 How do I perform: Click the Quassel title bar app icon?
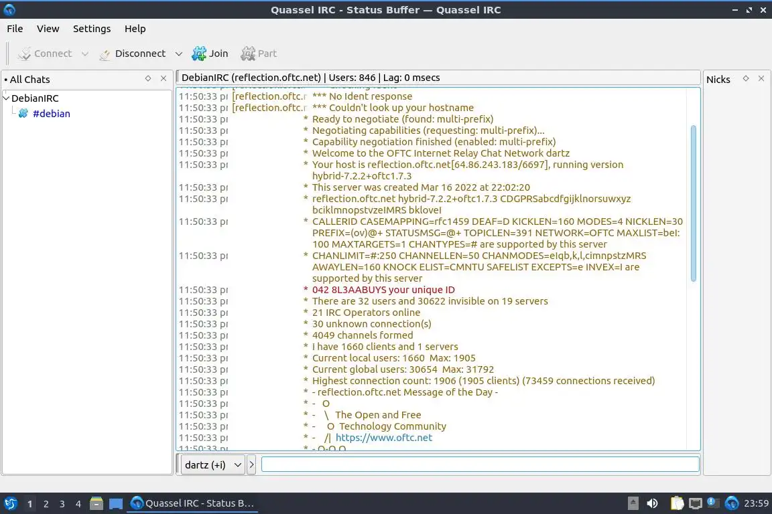click(x=9, y=9)
